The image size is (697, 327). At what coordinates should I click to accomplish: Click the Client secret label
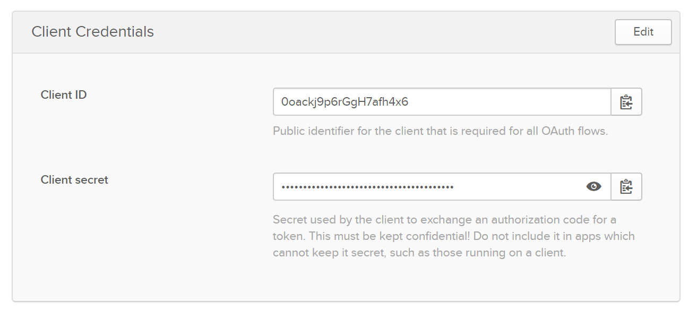(x=74, y=180)
